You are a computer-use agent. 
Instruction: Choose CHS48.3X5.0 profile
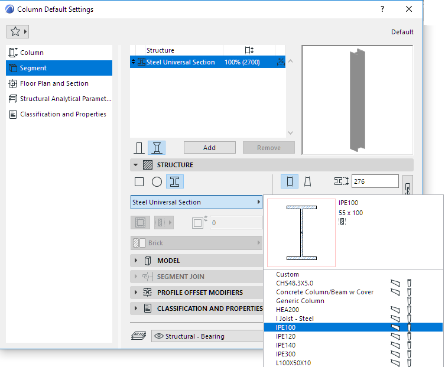pyautogui.click(x=353, y=283)
